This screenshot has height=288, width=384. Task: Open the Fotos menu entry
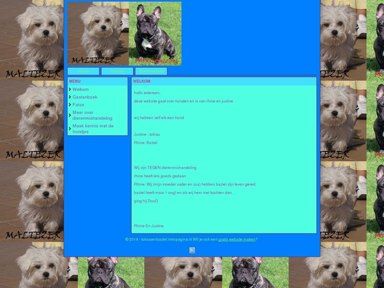tap(78, 104)
